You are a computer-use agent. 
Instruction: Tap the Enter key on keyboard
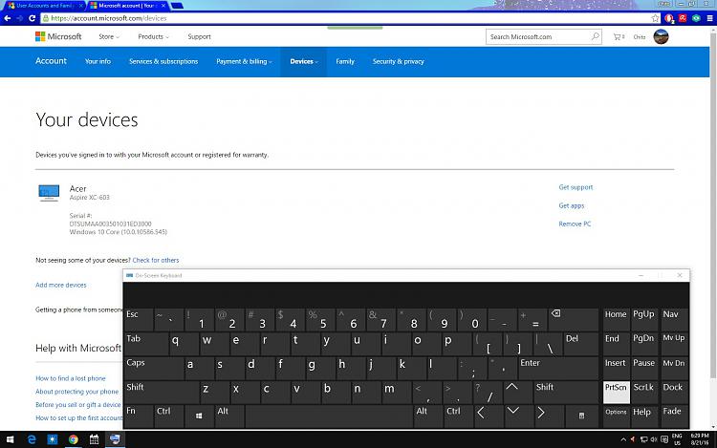[557, 368]
